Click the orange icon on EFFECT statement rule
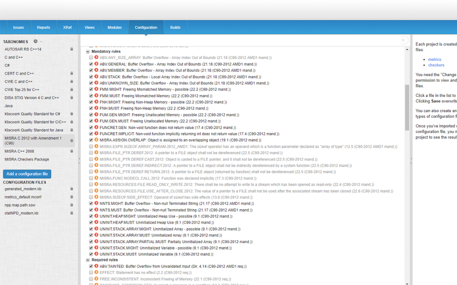The image size is (457, 285). (97, 273)
